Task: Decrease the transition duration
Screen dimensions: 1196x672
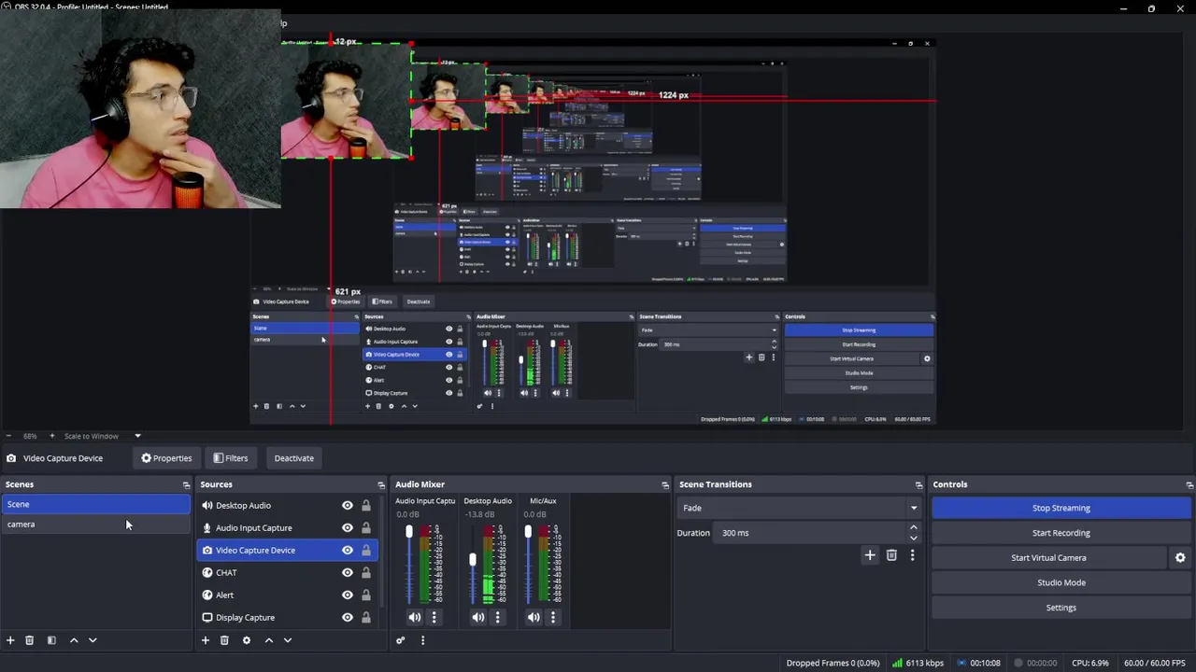Action: (914, 538)
